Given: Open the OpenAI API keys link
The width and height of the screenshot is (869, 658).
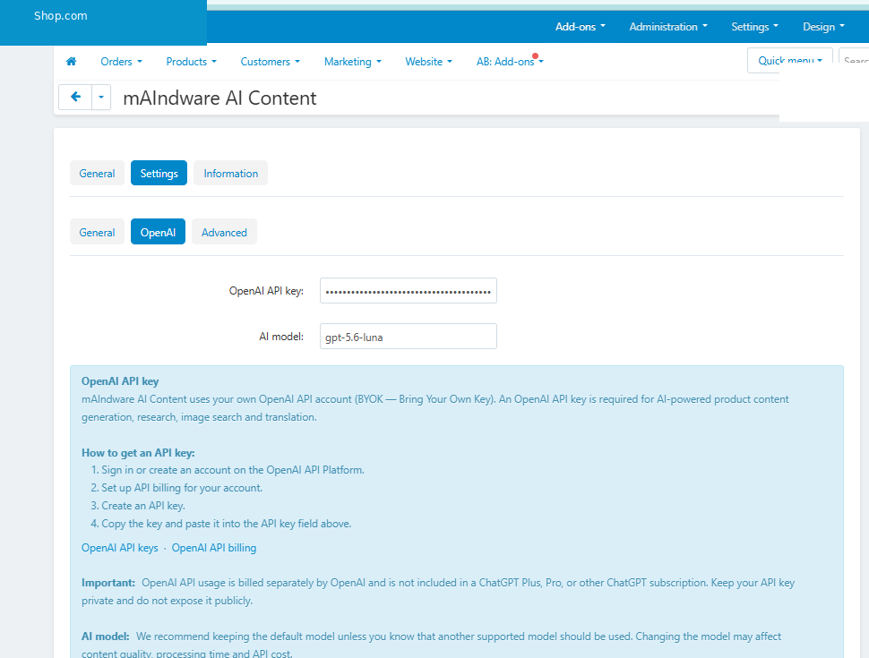Looking at the screenshot, I should point(120,548).
